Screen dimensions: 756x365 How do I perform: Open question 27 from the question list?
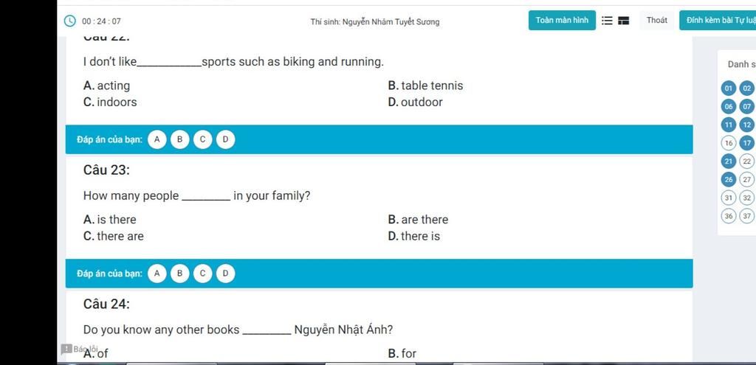tap(747, 180)
